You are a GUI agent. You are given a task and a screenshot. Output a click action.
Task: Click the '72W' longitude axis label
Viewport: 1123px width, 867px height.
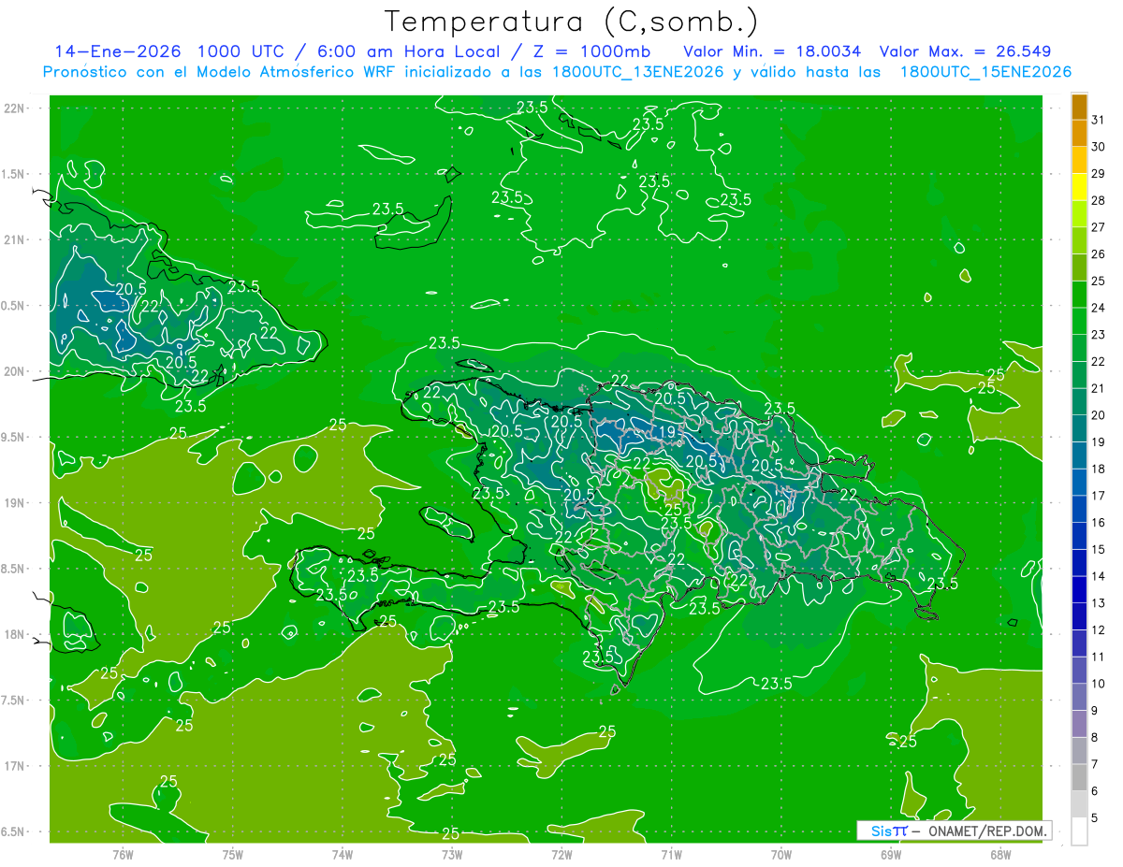(561, 854)
